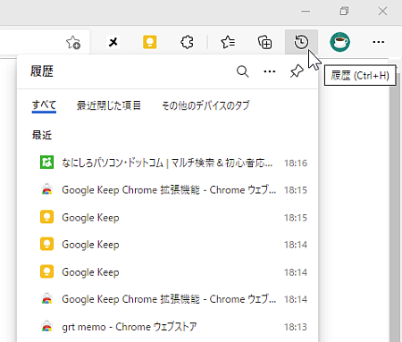402x342 pixels.
Task: Toggle the History clock toolbar button
Action: [301, 42]
